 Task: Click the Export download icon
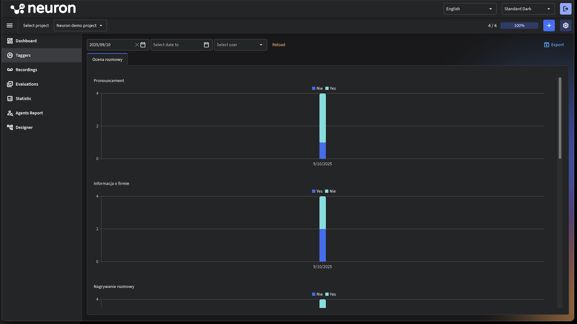click(x=546, y=45)
